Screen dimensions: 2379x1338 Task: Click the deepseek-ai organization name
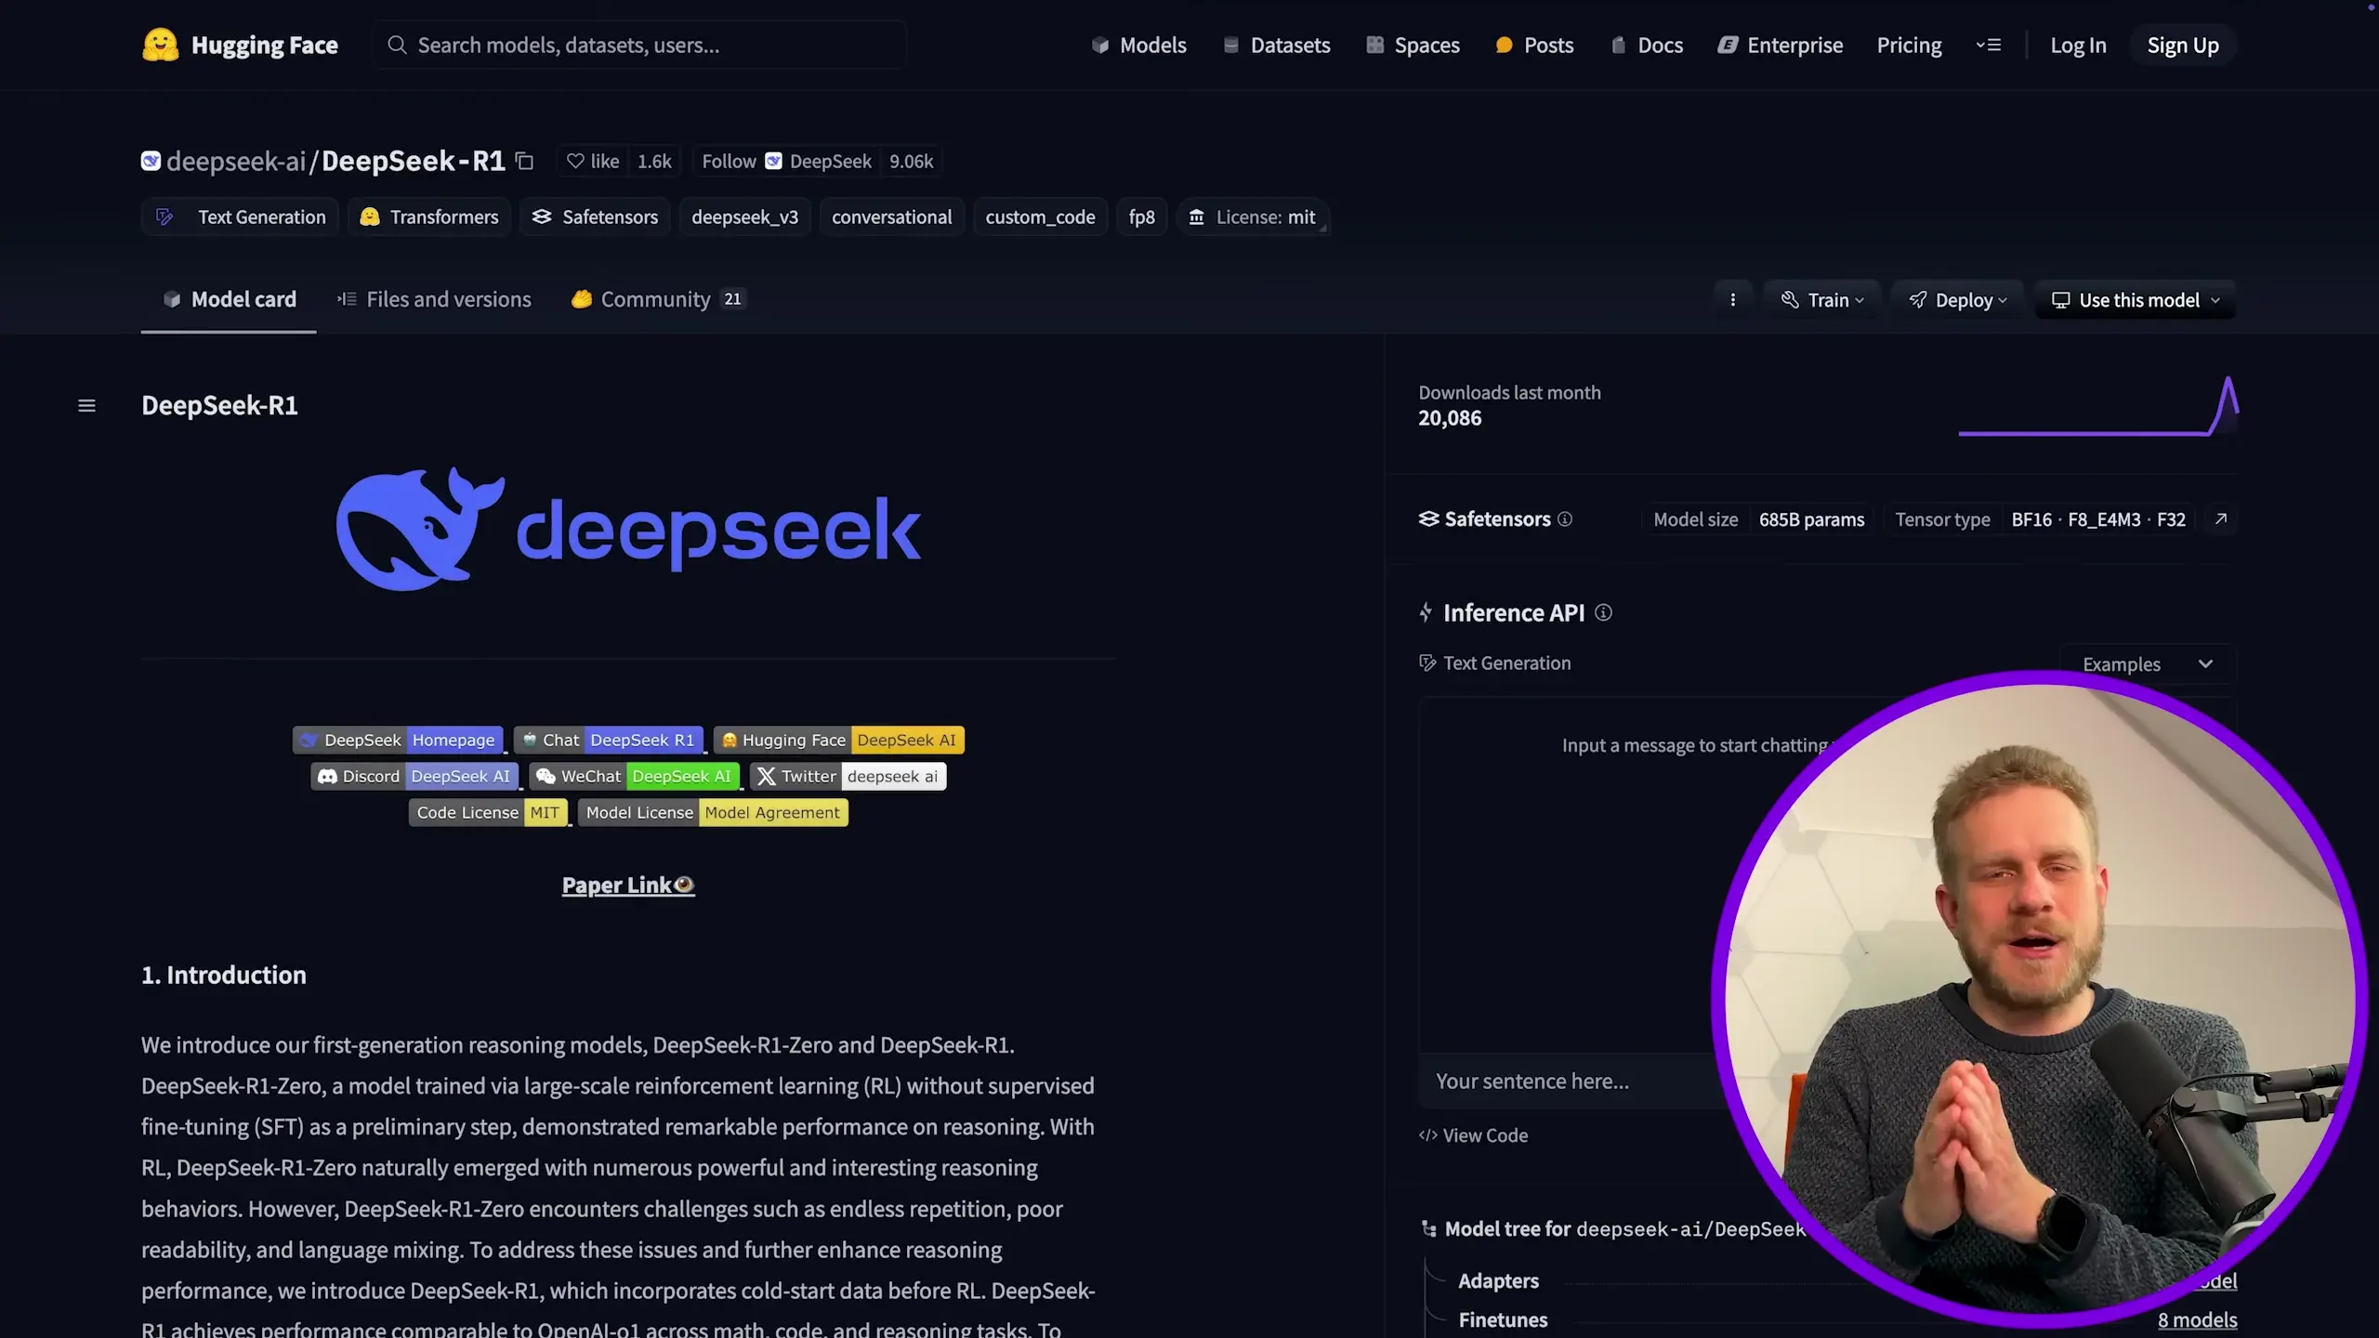click(236, 161)
